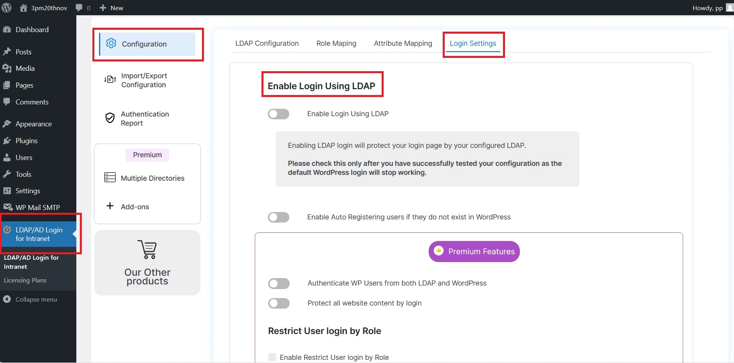
Task: Click the Users person icon
Action: 7,158
